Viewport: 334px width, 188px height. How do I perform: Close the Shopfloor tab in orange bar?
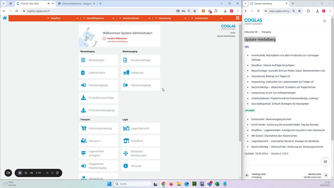pyautogui.click(x=77, y=18)
